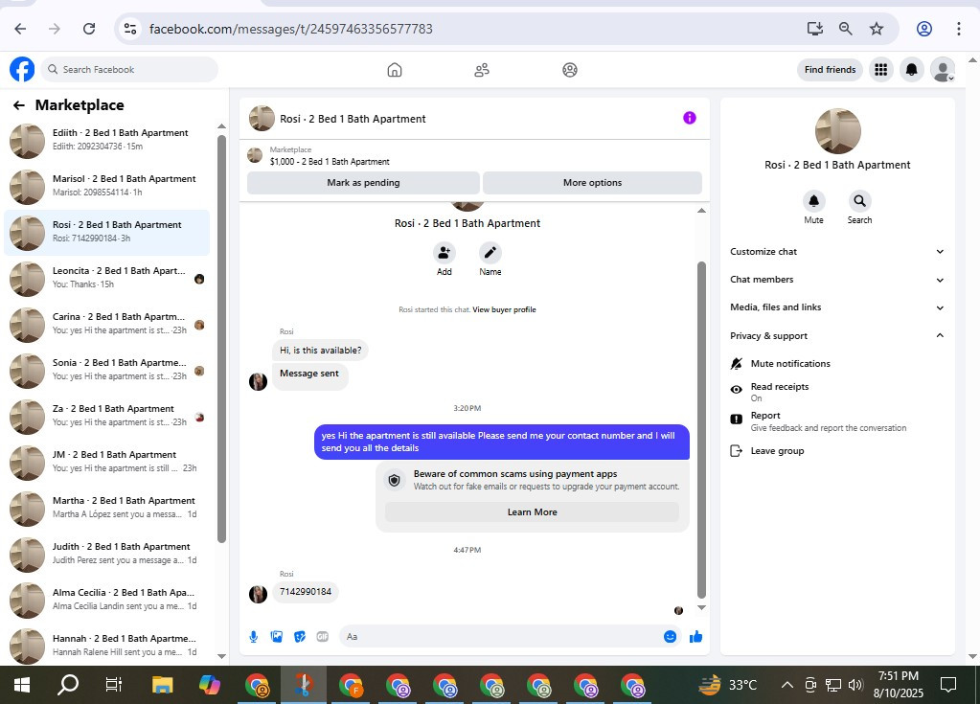The width and height of the screenshot is (980, 704).
Task: Open the sticker picker
Action: click(300, 637)
